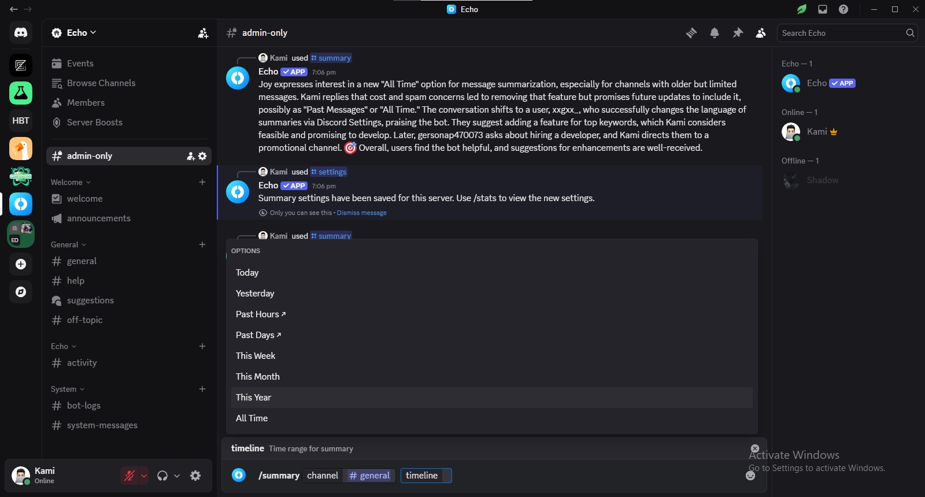Open Browse Channels in sidebar
The height and width of the screenshot is (497, 925).
tap(101, 83)
